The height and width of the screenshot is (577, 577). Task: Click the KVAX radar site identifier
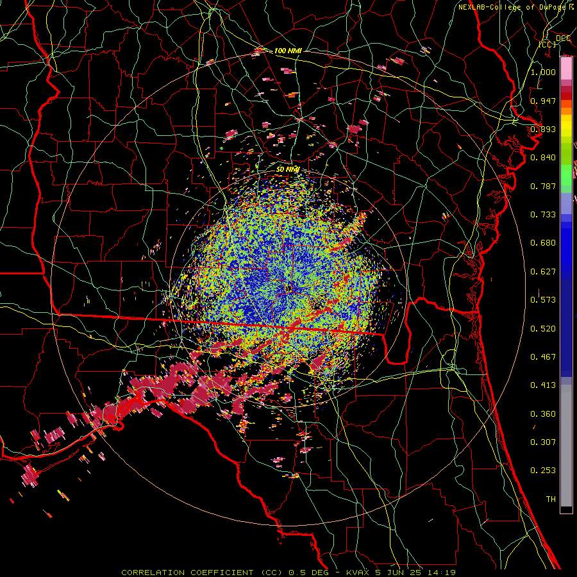tap(358, 573)
